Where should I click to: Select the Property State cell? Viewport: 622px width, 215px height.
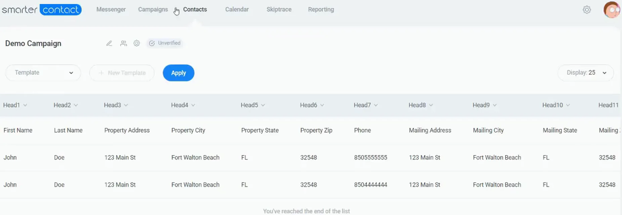[260, 130]
